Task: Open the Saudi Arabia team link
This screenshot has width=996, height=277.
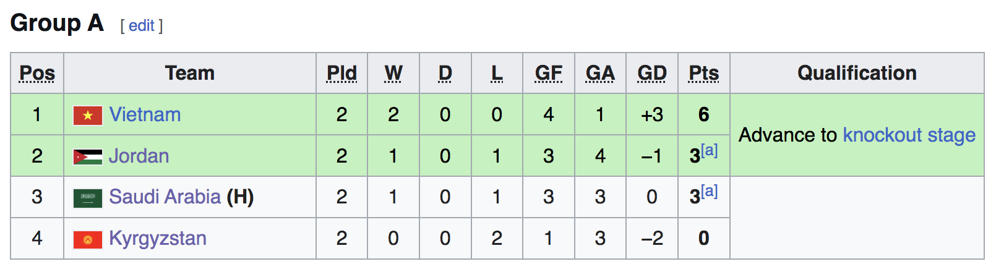Action: [165, 197]
